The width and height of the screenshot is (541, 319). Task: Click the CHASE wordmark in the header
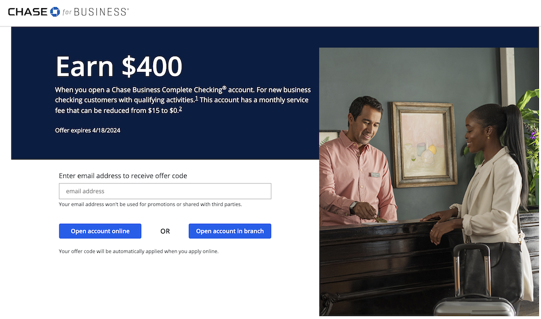click(27, 11)
